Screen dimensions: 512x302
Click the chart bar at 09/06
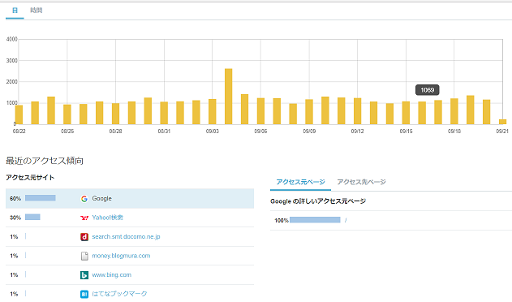pos(260,111)
